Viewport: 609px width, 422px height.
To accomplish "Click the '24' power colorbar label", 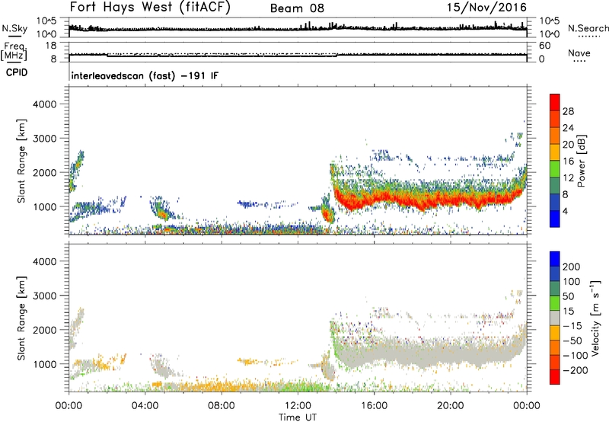I will 568,128.
